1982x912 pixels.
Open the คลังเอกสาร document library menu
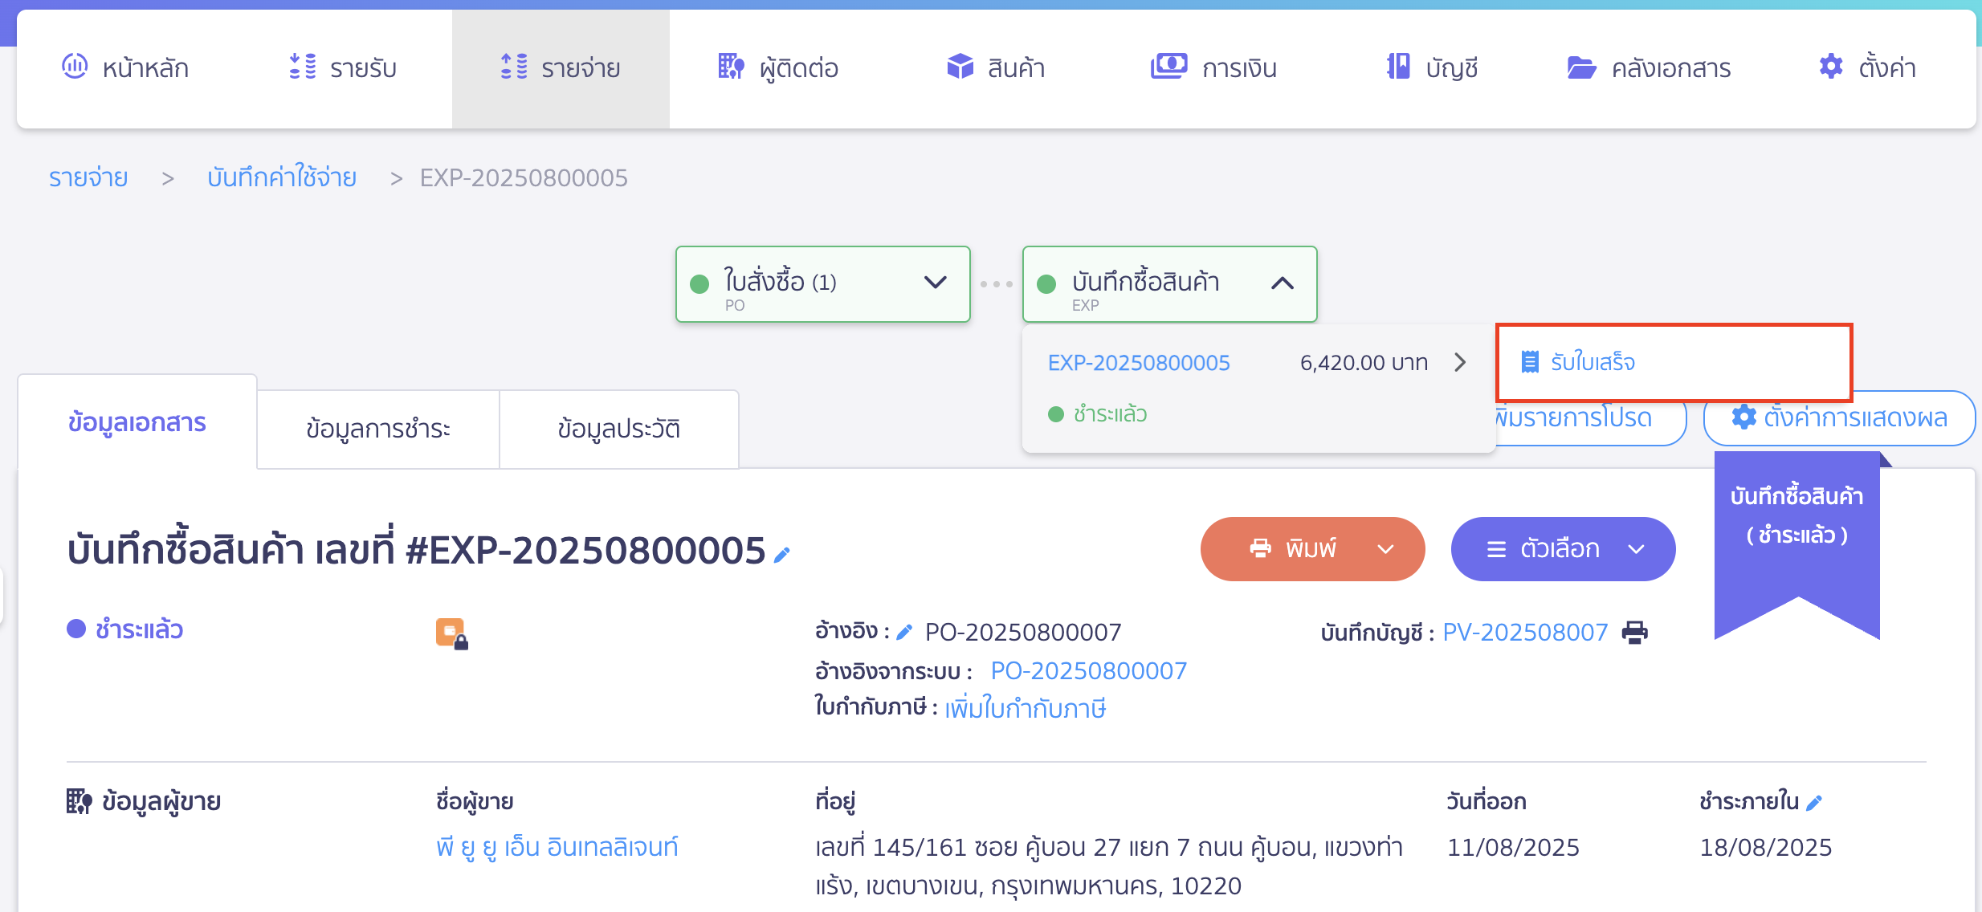pos(1649,68)
